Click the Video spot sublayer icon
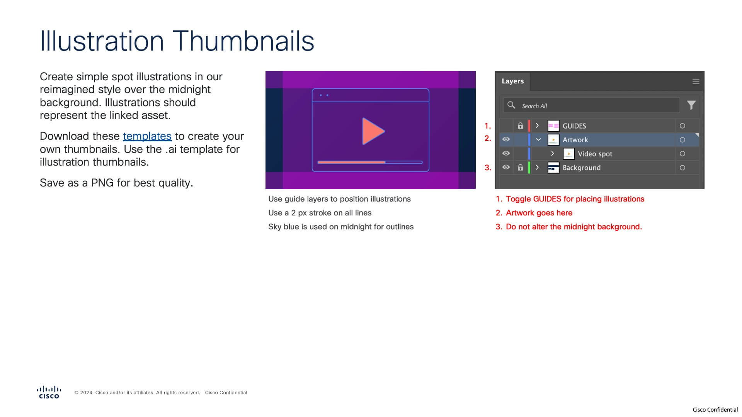This screenshot has height=417, width=742. [x=569, y=153]
